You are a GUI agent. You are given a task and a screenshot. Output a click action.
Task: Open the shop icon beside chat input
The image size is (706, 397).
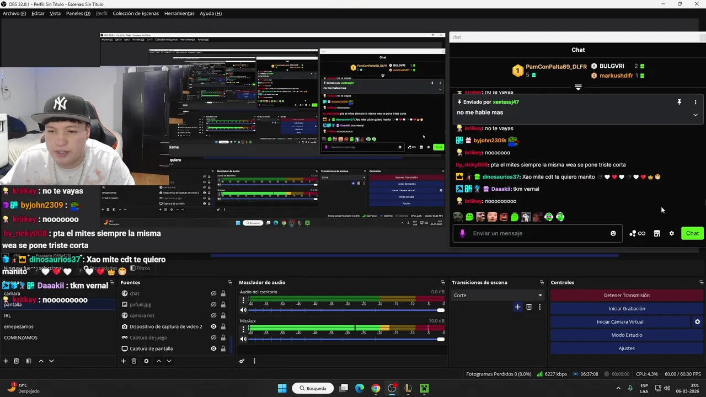(x=657, y=233)
